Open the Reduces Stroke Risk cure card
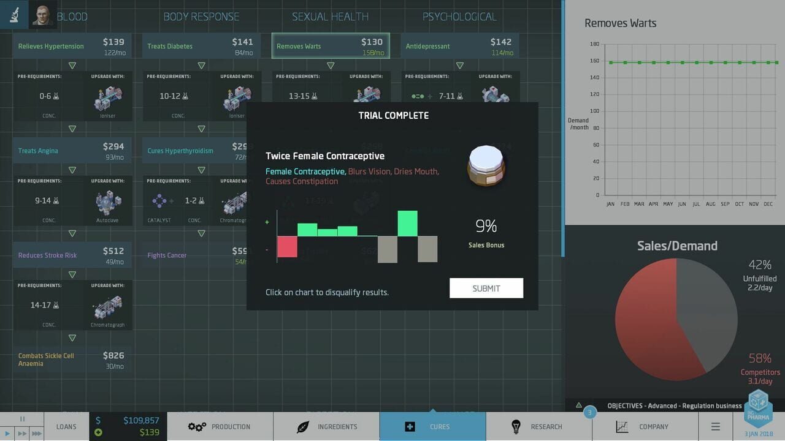 [x=72, y=255]
